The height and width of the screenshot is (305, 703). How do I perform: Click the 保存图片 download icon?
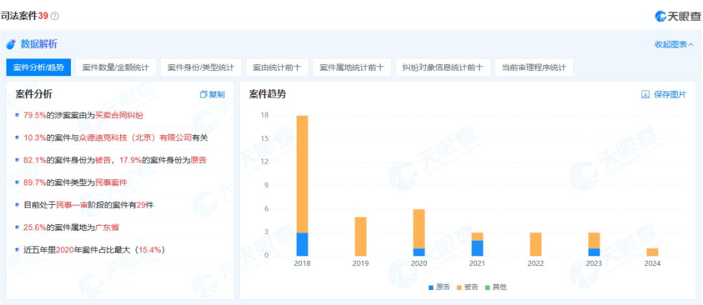645,94
